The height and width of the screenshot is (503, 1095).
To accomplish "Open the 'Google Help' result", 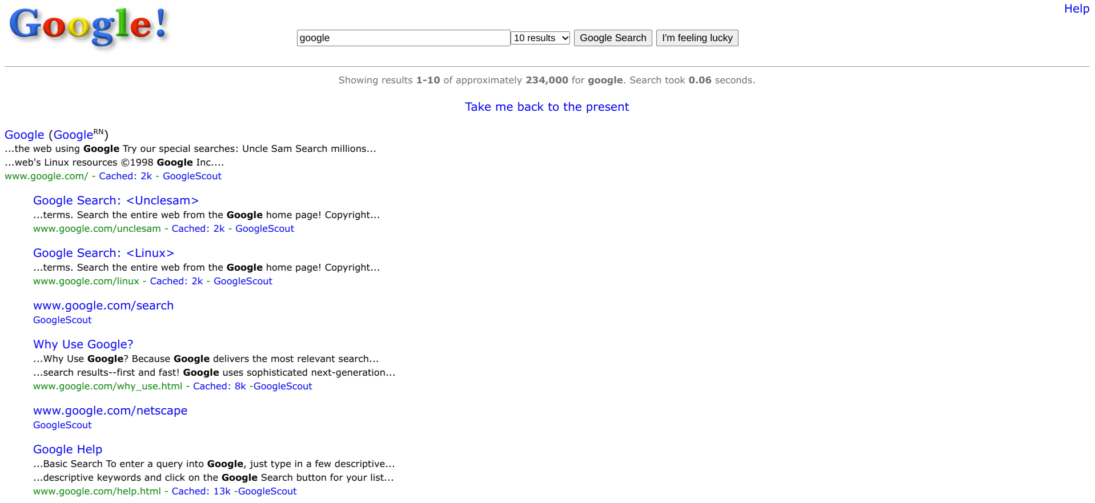I will click(67, 450).
